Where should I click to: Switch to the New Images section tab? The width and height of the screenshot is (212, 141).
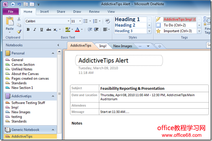[122, 46]
